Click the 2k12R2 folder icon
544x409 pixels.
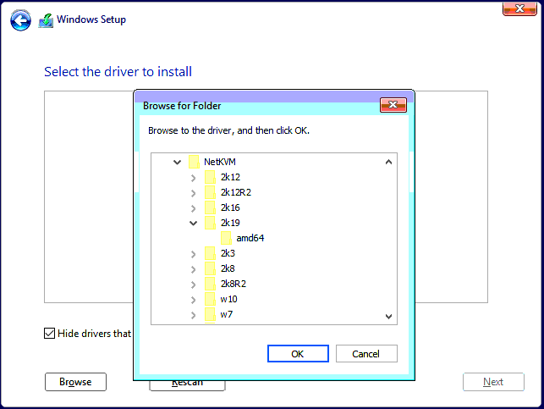coord(210,192)
